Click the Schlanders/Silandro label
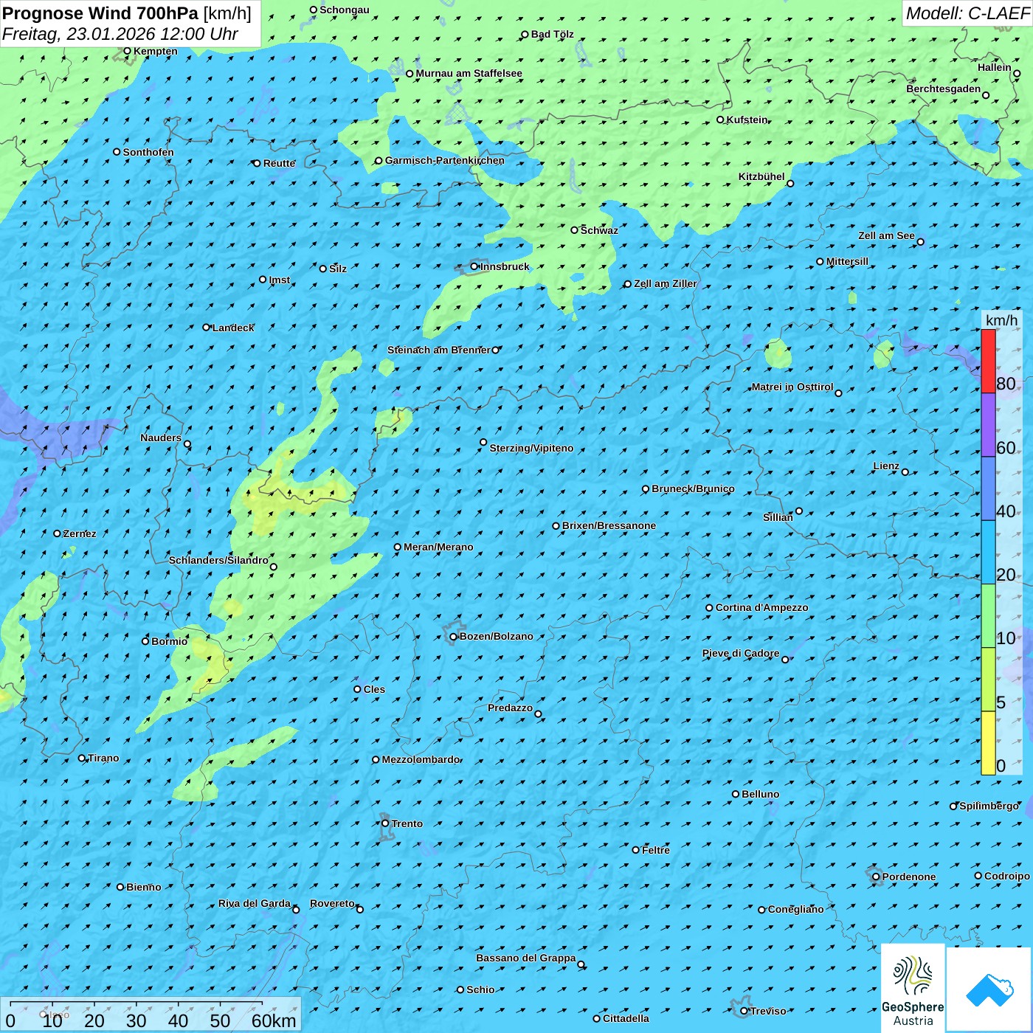The image size is (1033, 1033). pyautogui.click(x=218, y=560)
